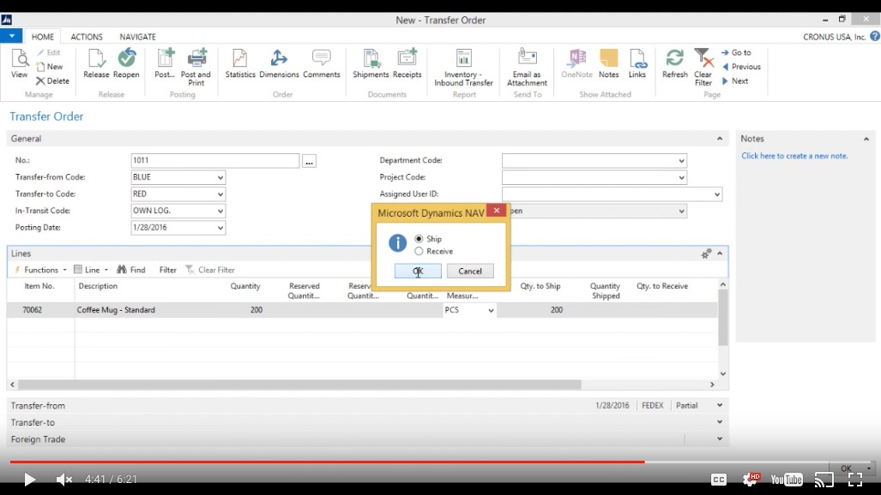Cast the video to a device
The image size is (881, 495).
[824, 480]
